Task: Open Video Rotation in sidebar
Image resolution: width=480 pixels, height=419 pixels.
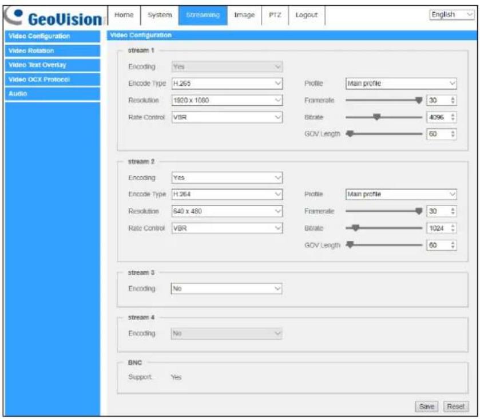Action: tap(52, 50)
